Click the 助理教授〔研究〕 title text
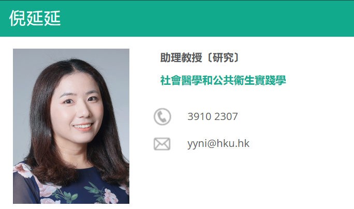Viewport: 354px width, 209px height. point(200,57)
